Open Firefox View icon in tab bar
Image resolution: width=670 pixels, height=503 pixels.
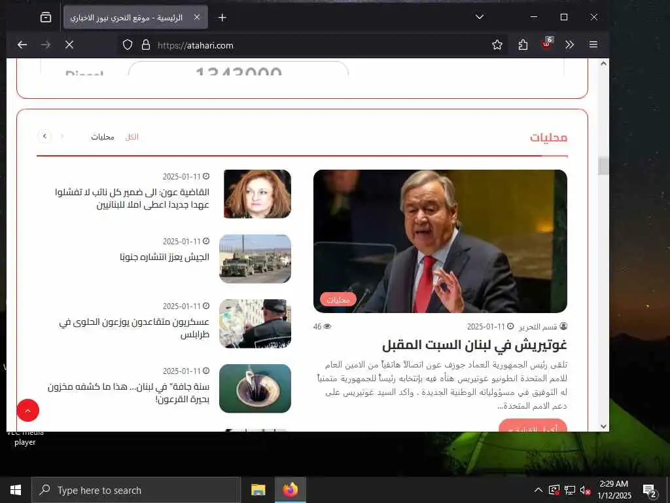(x=46, y=17)
